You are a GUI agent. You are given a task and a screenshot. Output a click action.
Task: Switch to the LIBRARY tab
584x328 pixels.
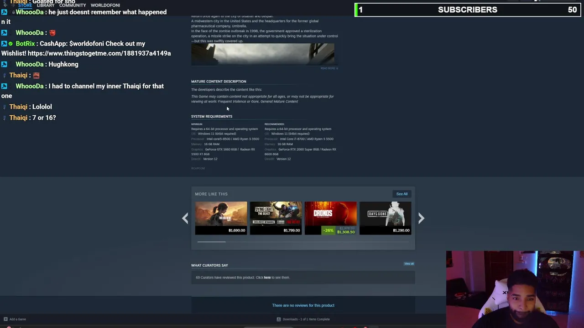45,5
